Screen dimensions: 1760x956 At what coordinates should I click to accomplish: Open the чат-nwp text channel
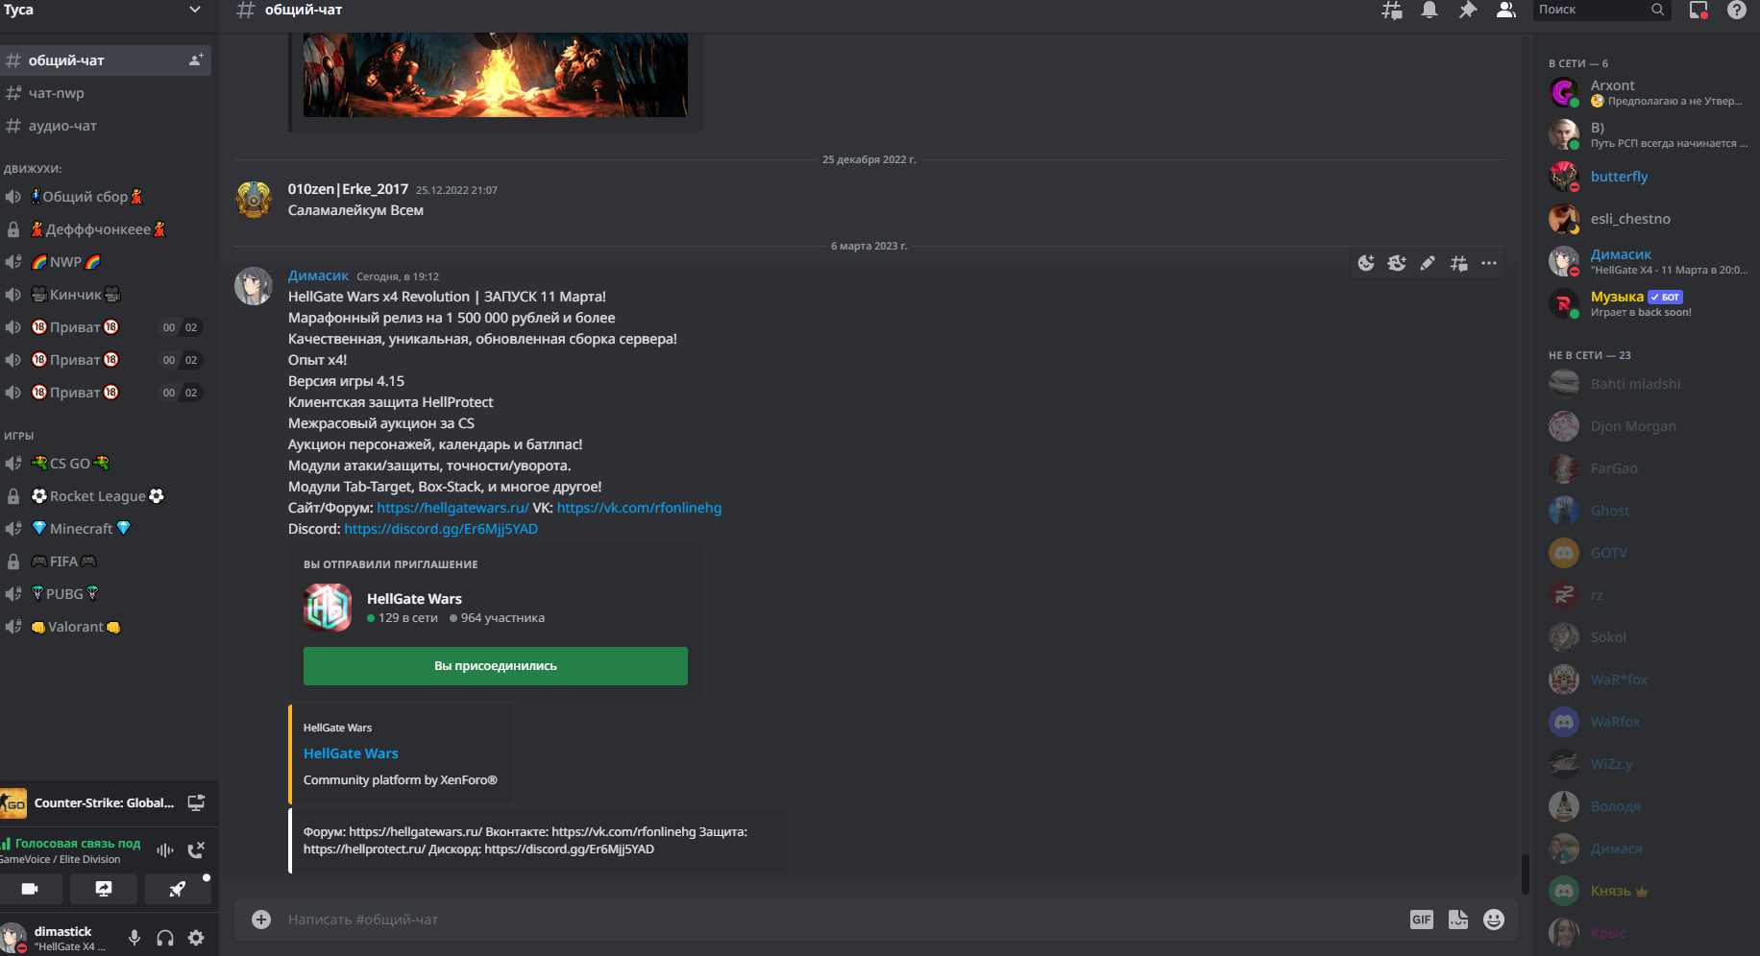point(106,93)
